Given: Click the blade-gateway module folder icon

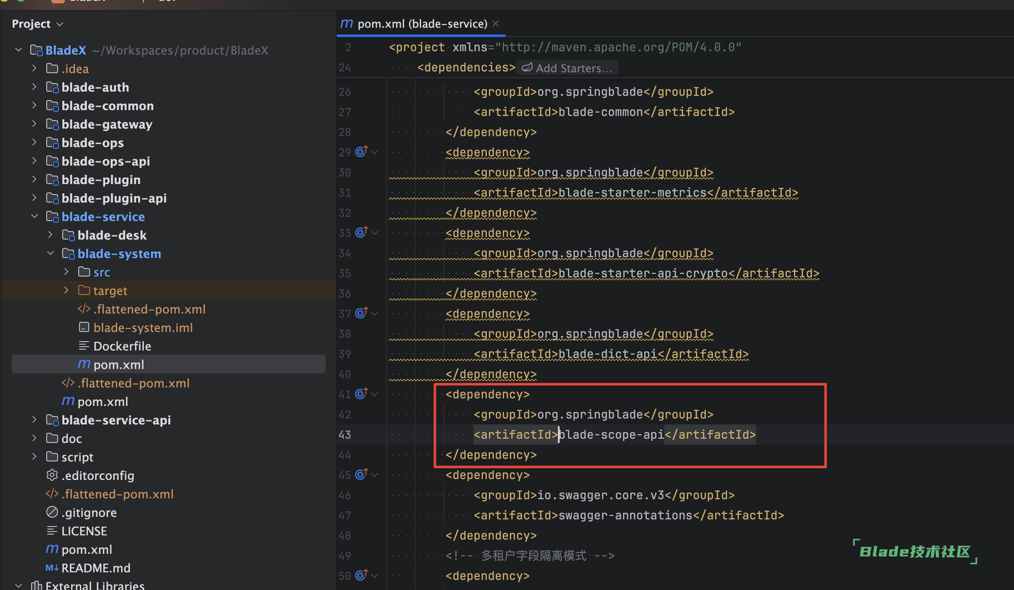Looking at the screenshot, I should click(52, 124).
